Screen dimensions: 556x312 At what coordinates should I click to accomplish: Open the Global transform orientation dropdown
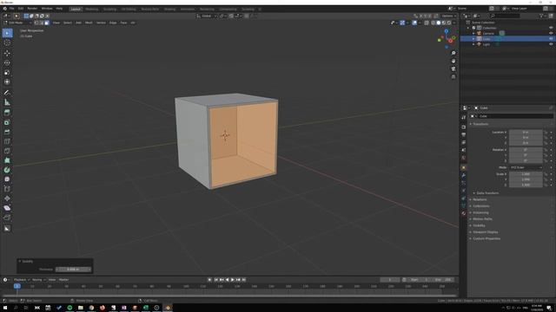207,16
